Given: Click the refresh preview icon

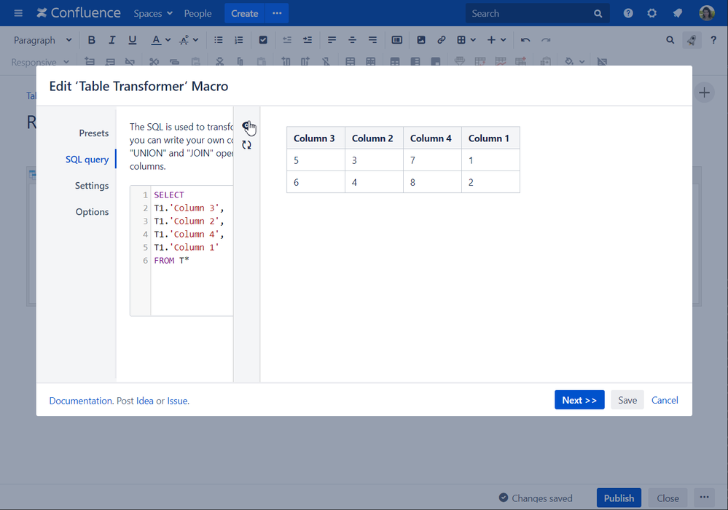Looking at the screenshot, I should 246,145.
